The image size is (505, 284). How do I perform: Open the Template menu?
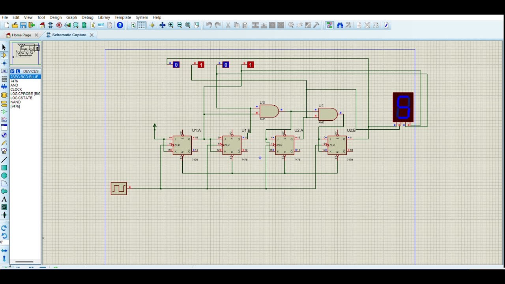click(x=123, y=17)
